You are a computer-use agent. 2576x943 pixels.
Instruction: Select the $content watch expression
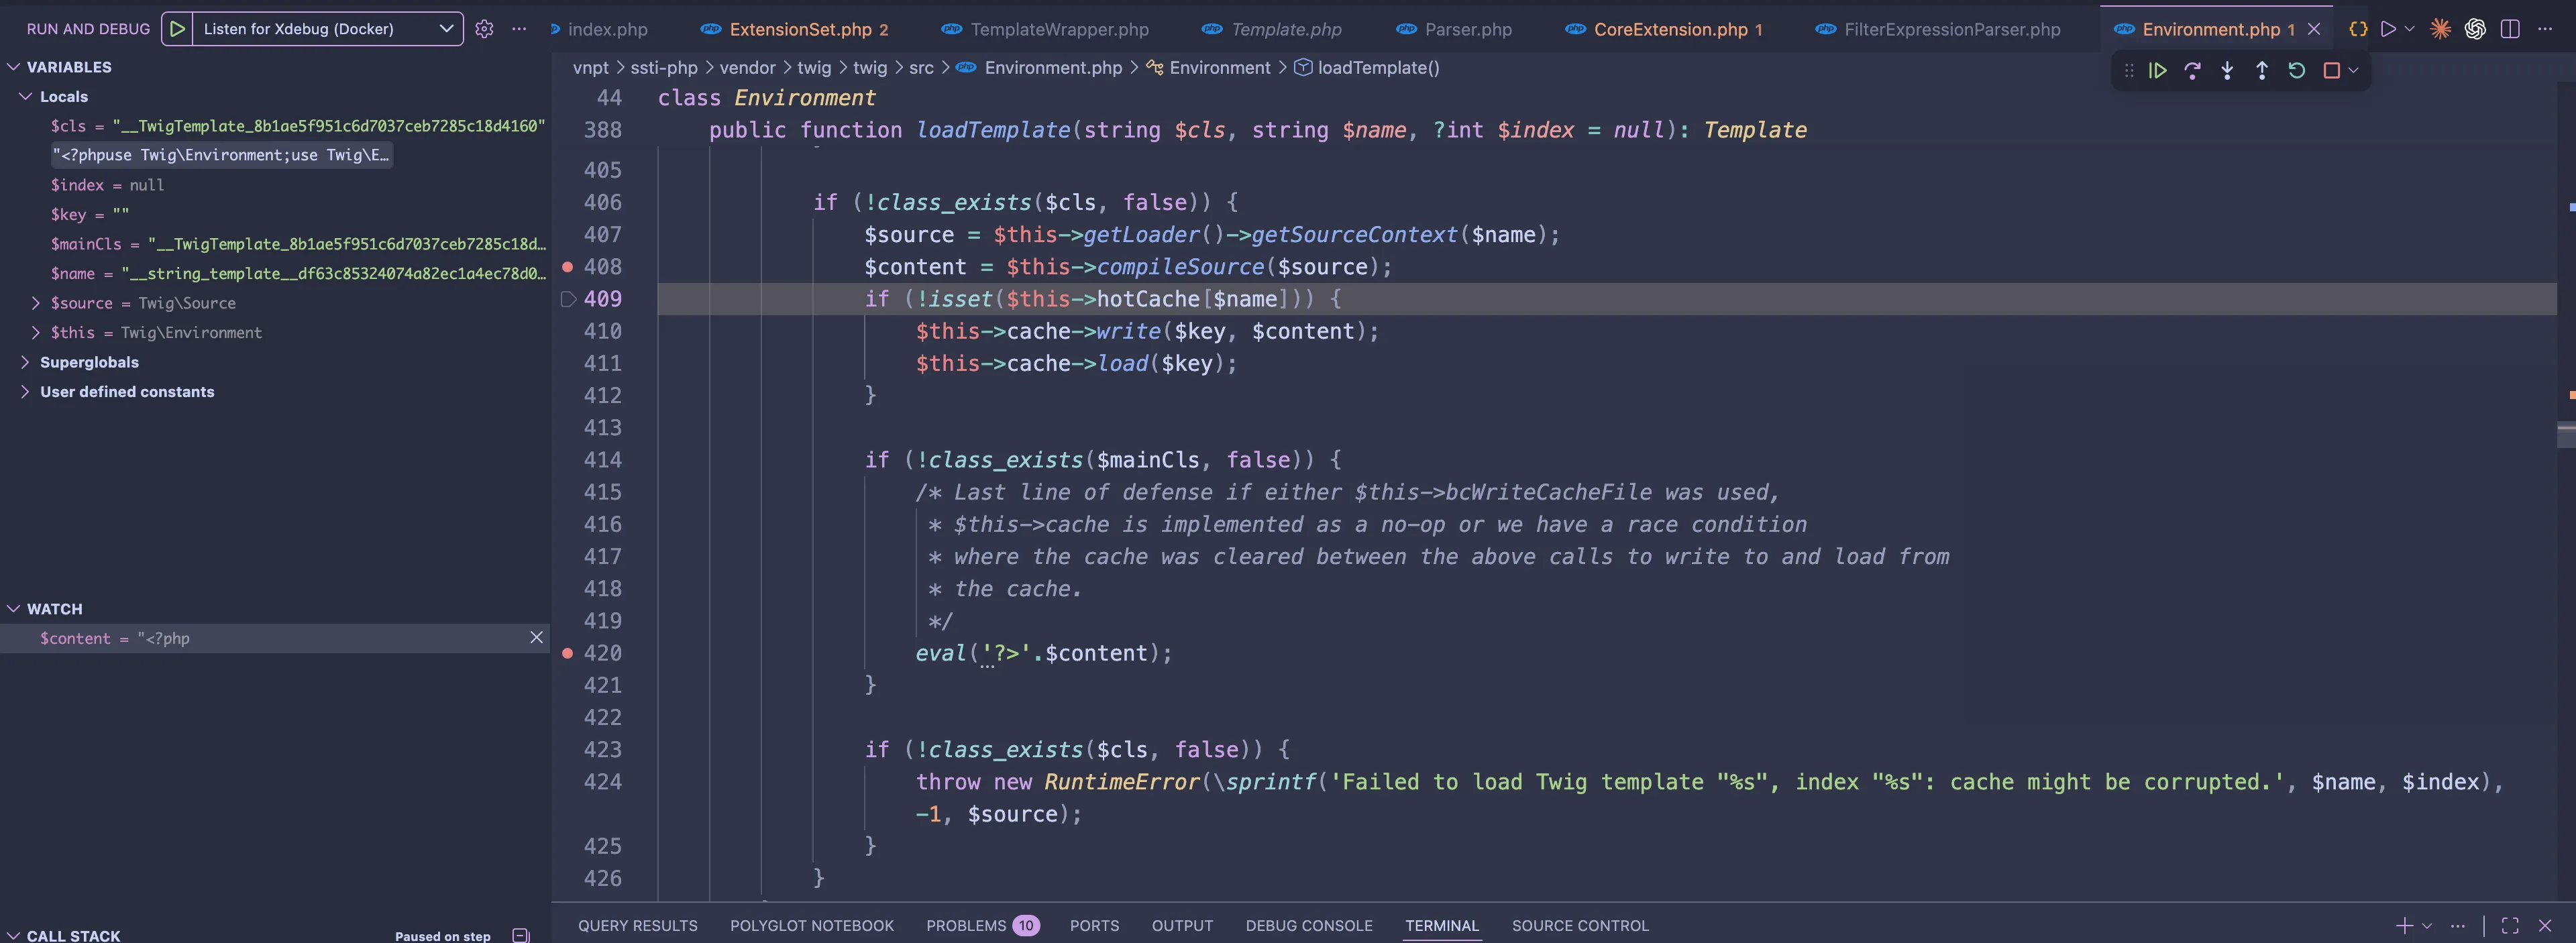pos(275,638)
